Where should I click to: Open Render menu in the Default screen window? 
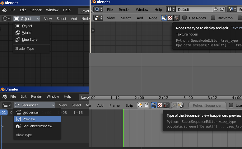124,10
